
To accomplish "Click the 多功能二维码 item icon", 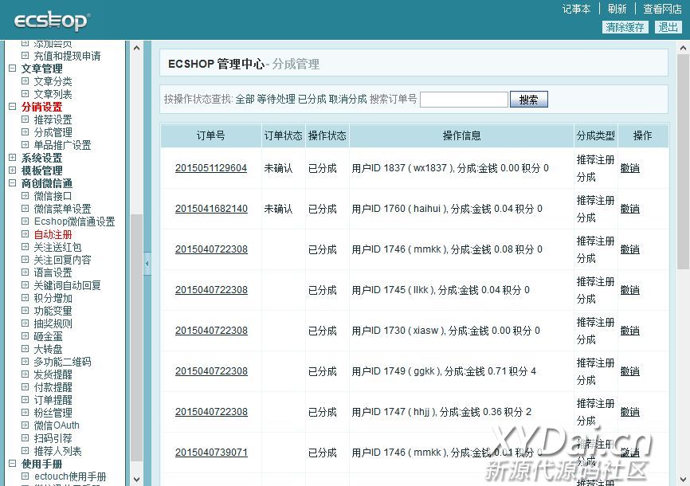I will coord(25,362).
